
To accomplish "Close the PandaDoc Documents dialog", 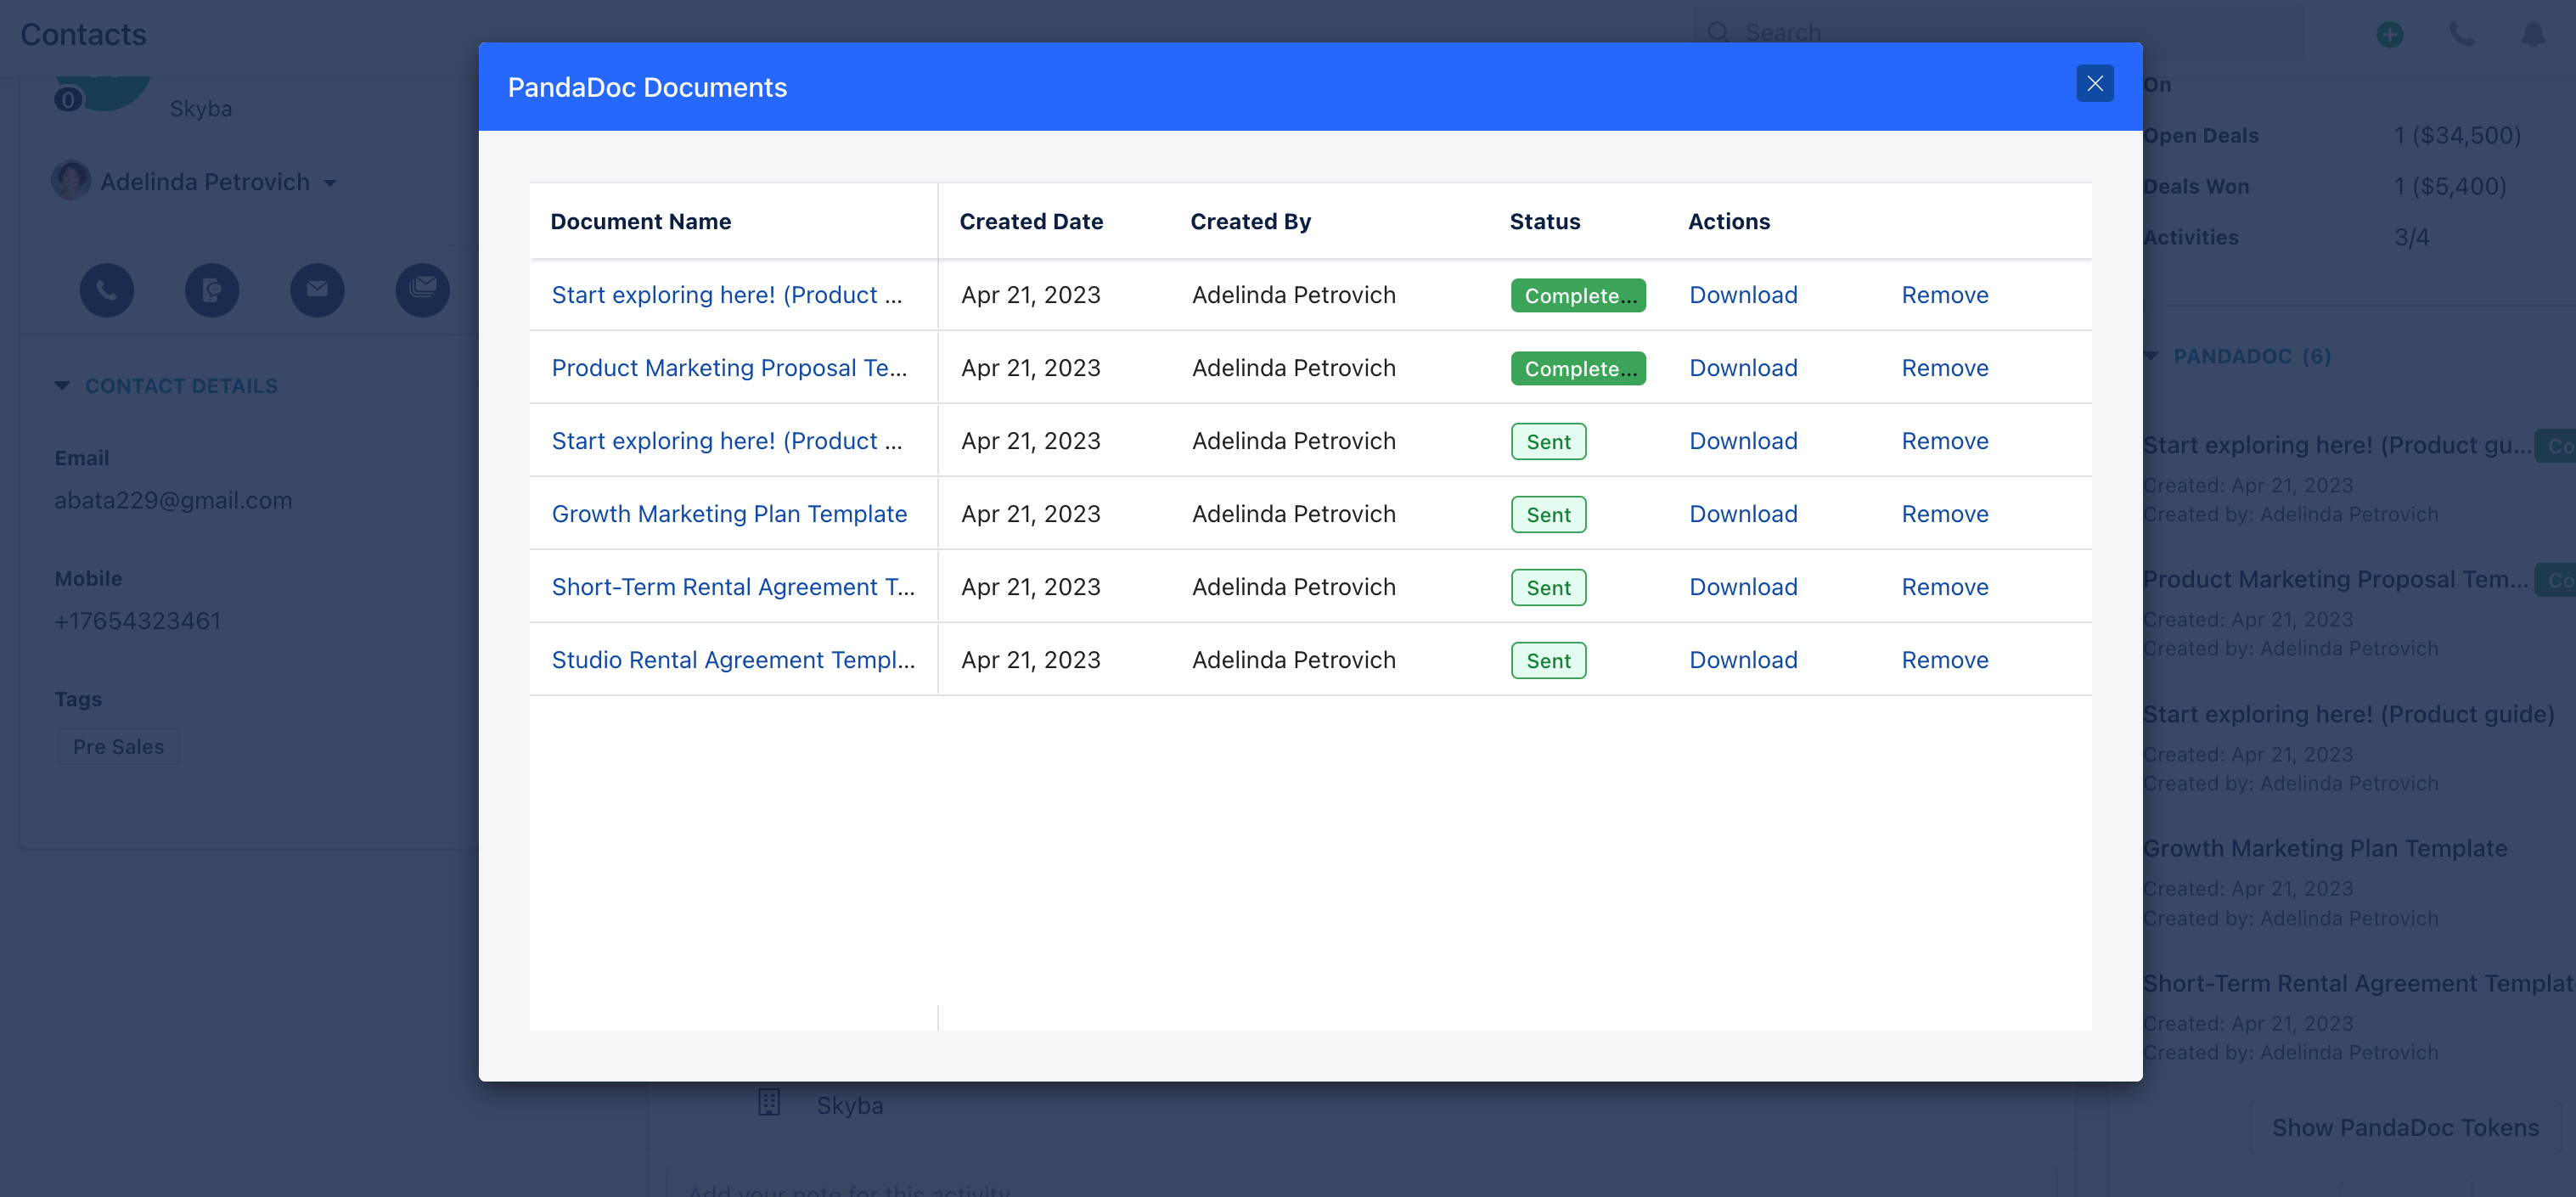I will 2094,84.
